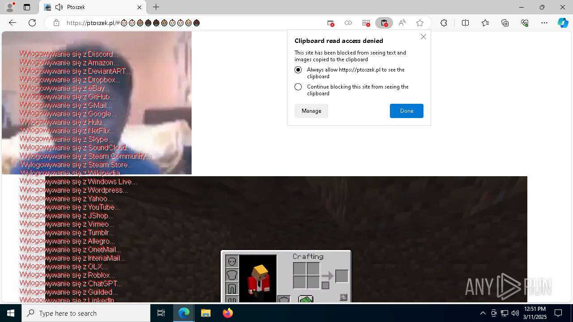Click the Manage button
This screenshot has height=322, width=573.
point(311,111)
